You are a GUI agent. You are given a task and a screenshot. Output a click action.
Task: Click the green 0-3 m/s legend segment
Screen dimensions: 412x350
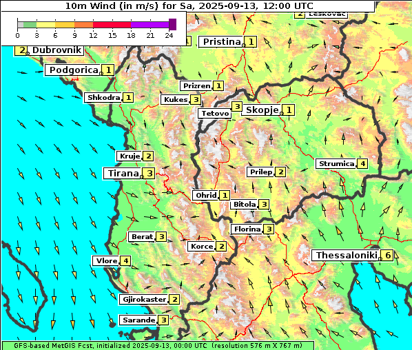(30, 25)
